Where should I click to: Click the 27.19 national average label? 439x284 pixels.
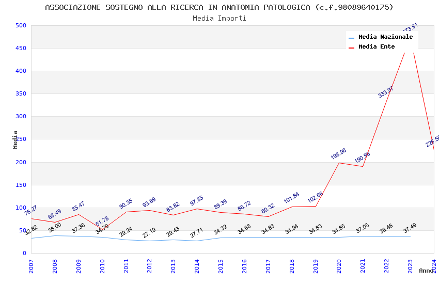tap(149, 233)
